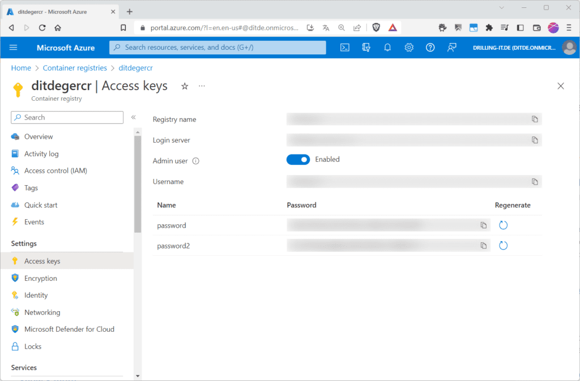This screenshot has height=381, width=580.
Task: Click the ditdegercr breadcrumb link
Action: (x=135, y=68)
